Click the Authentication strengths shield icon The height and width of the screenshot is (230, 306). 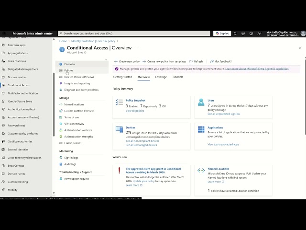coord(61,137)
